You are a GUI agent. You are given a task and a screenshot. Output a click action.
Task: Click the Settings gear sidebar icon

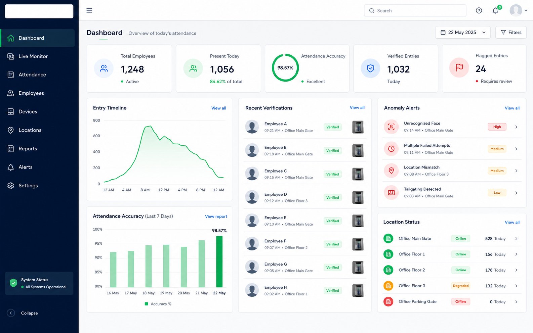(11, 186)
